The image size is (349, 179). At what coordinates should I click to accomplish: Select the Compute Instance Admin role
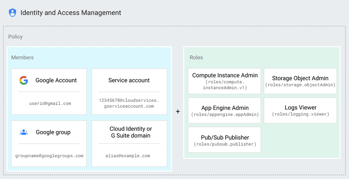(x=225, y=81)
